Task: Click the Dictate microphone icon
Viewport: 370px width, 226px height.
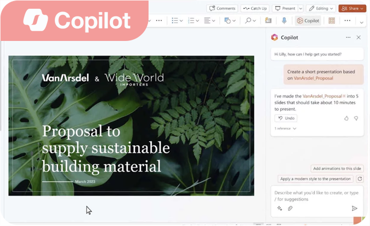Action: (x=284, y=21)
